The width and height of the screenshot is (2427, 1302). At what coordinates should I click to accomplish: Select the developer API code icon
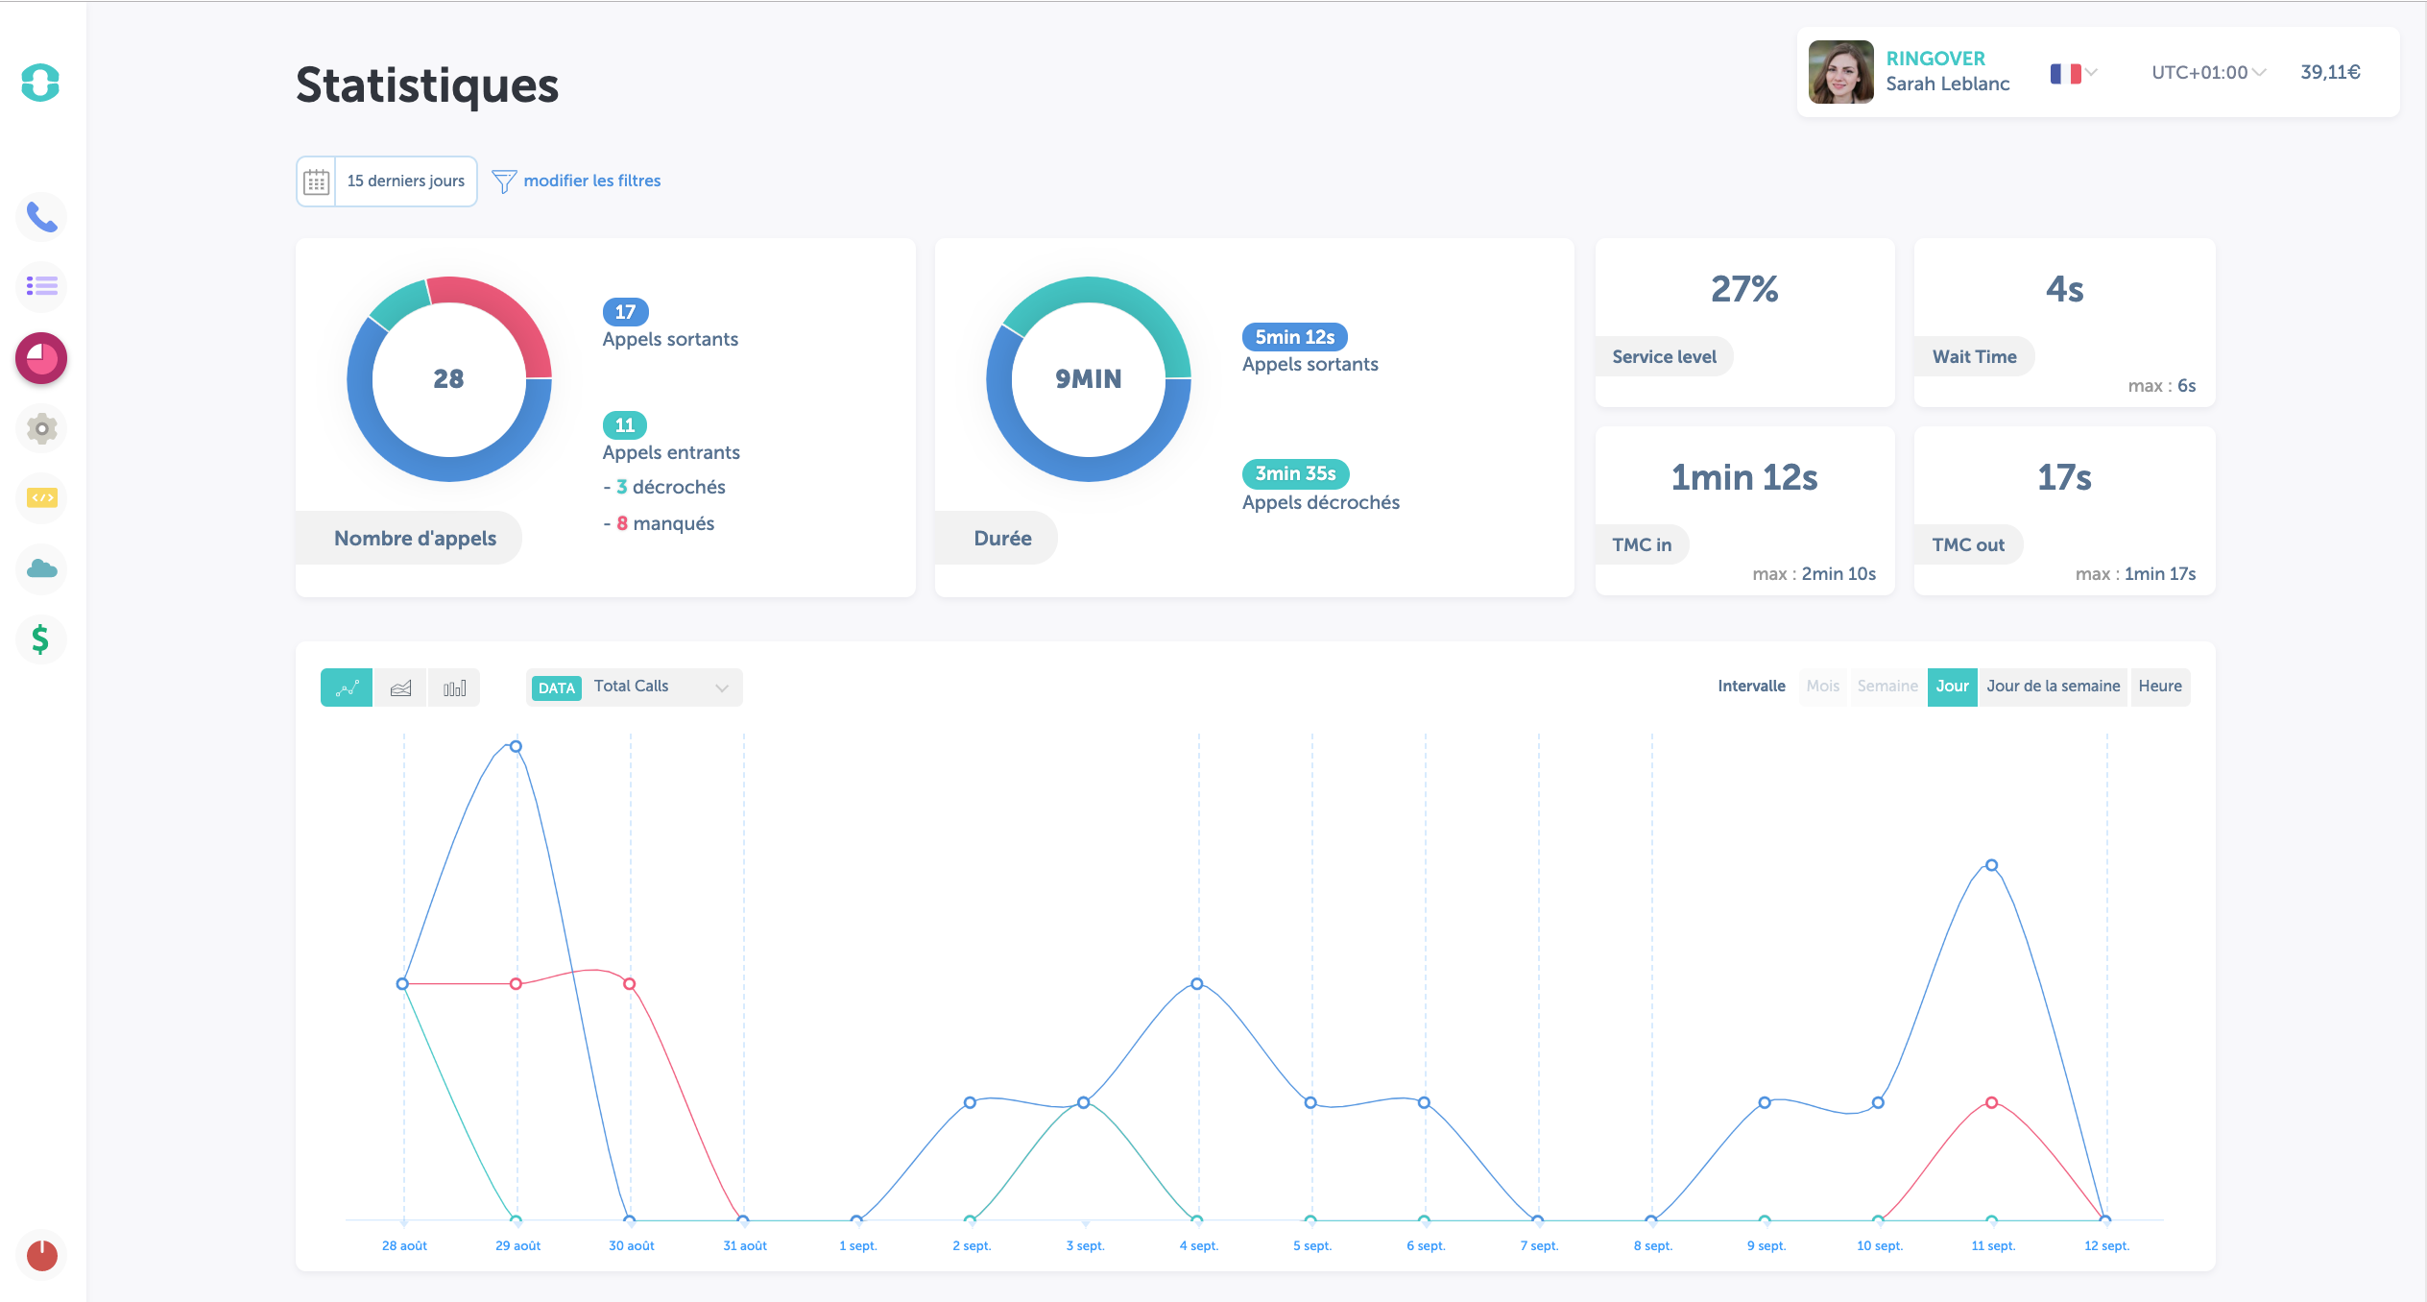click(40, 498)
